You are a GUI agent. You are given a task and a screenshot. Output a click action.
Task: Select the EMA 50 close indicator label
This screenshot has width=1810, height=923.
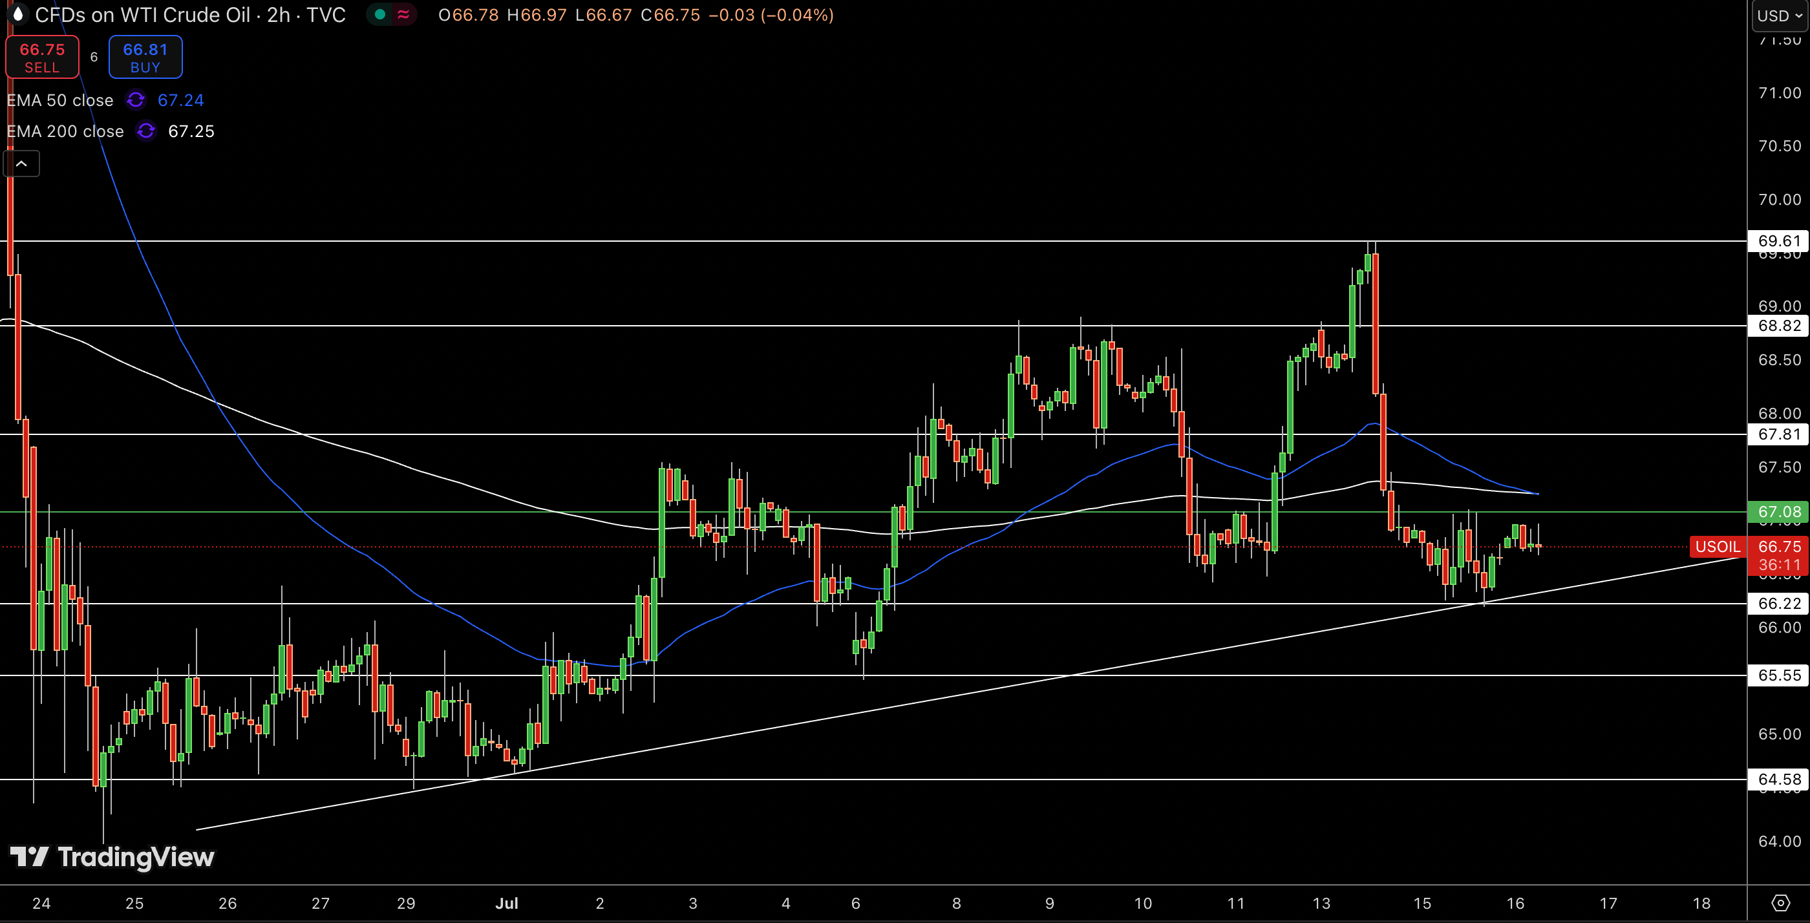pos(59,100)
